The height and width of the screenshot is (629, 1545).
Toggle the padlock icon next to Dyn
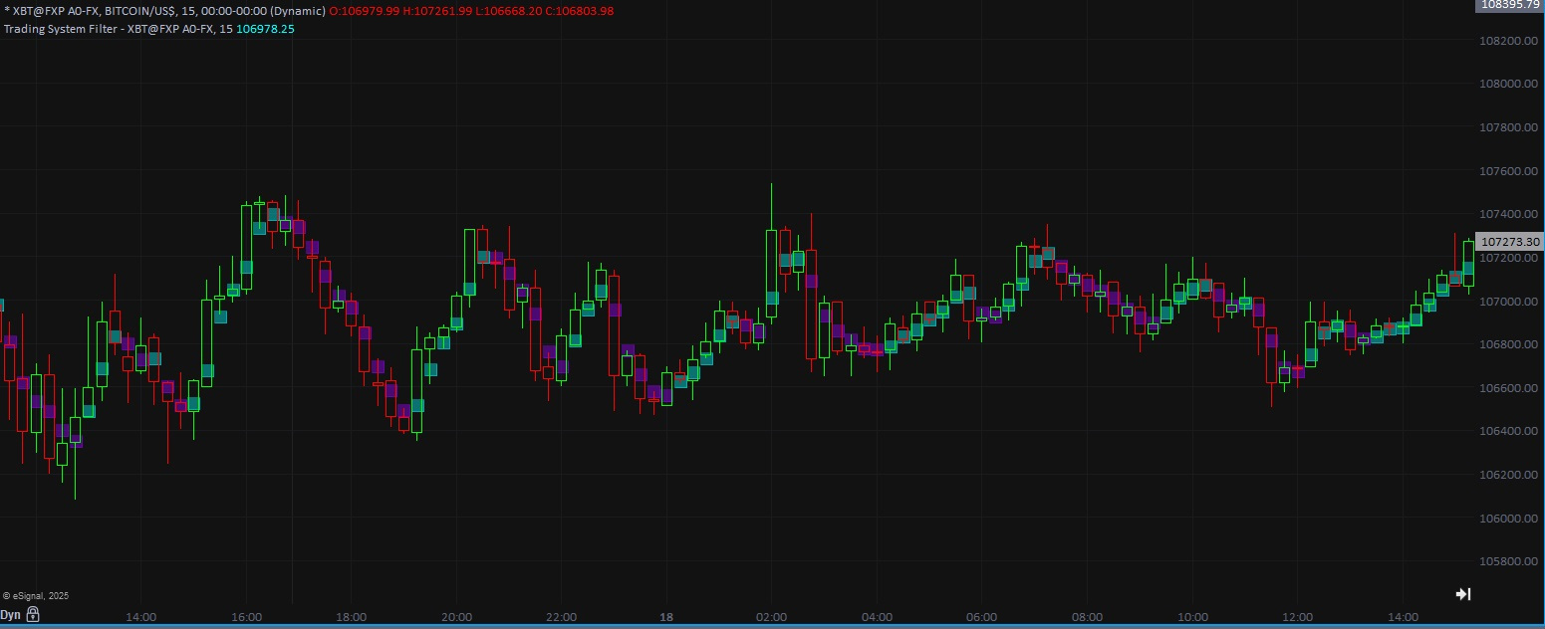click(33, 614)
